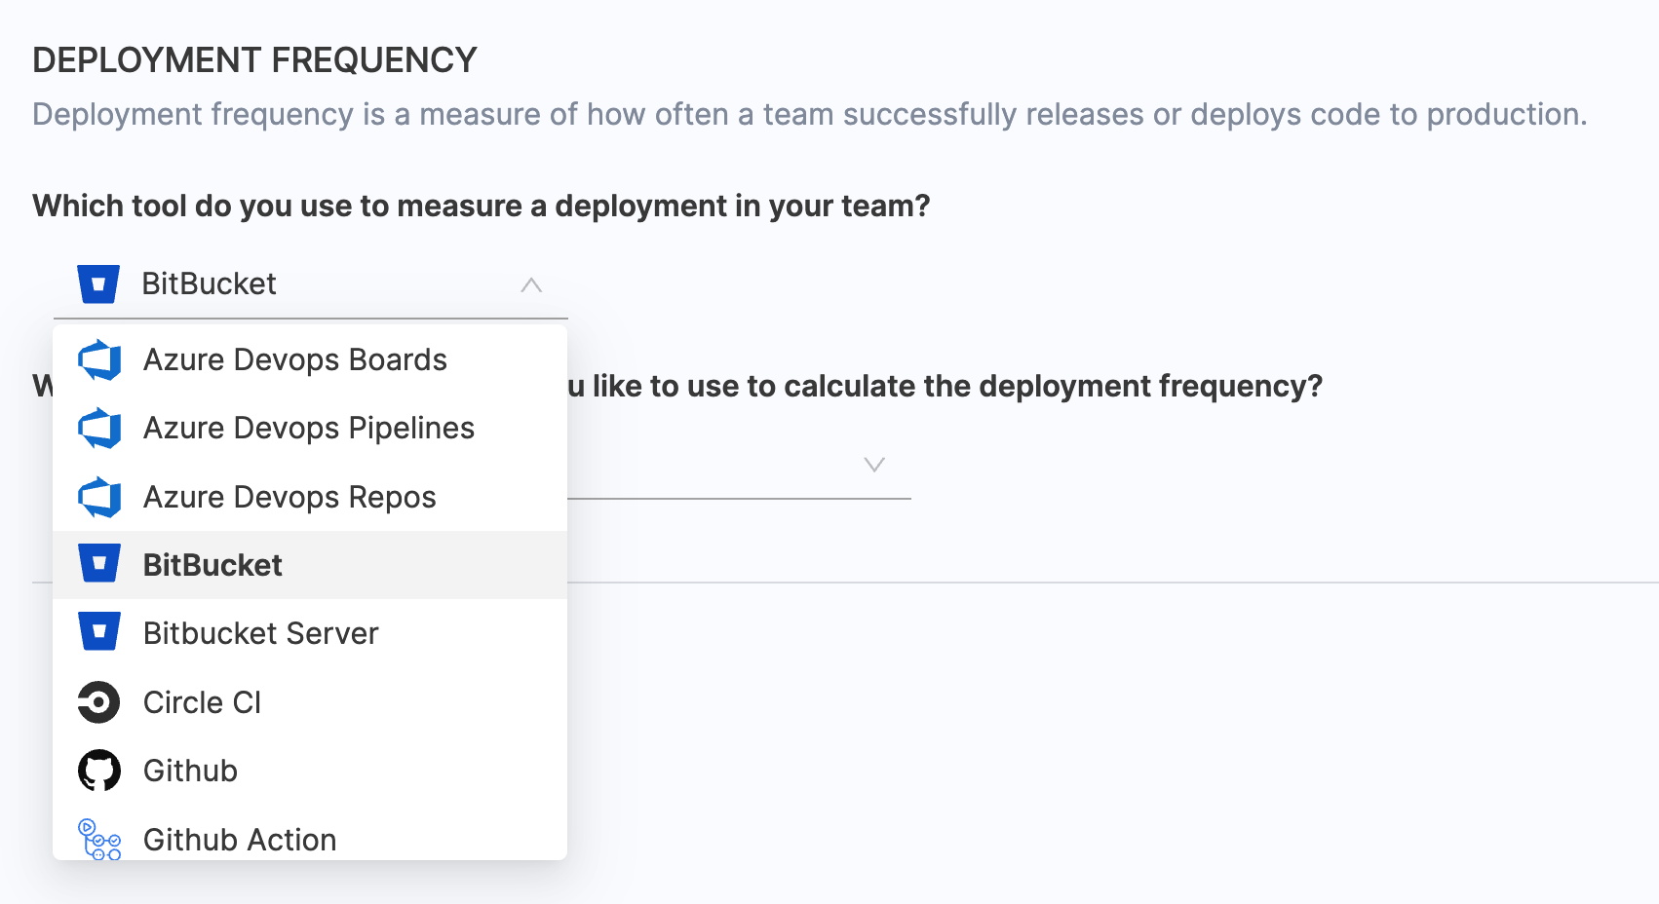Select Bitbucket Server from dropdown list
Screen dimensions: 1659x904
[x=260, y=634]
